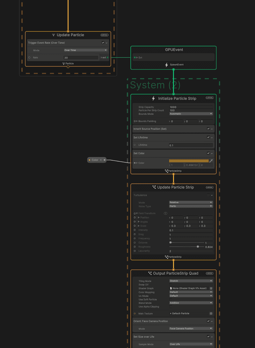Click lightning icon on Initialize Particle Strip
The width and height of the screenshot is (255, 348).
coord(153,98)
